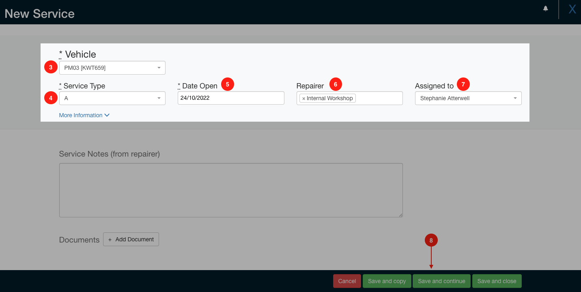The height and width of the screenshot is (292, 581).
Task: Click the Vehicle field label
Action: click(x=77, y=54)
